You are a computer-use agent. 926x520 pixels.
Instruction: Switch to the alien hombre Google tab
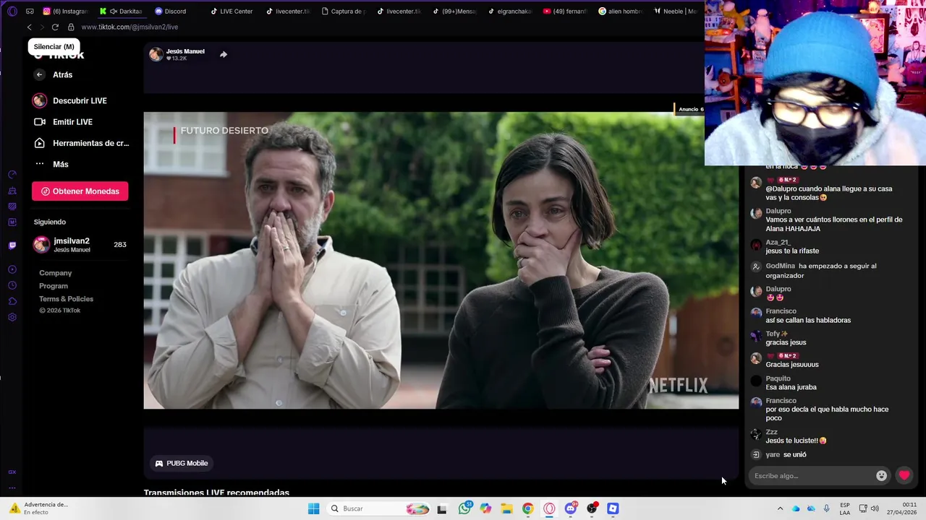tap(621, 11)
